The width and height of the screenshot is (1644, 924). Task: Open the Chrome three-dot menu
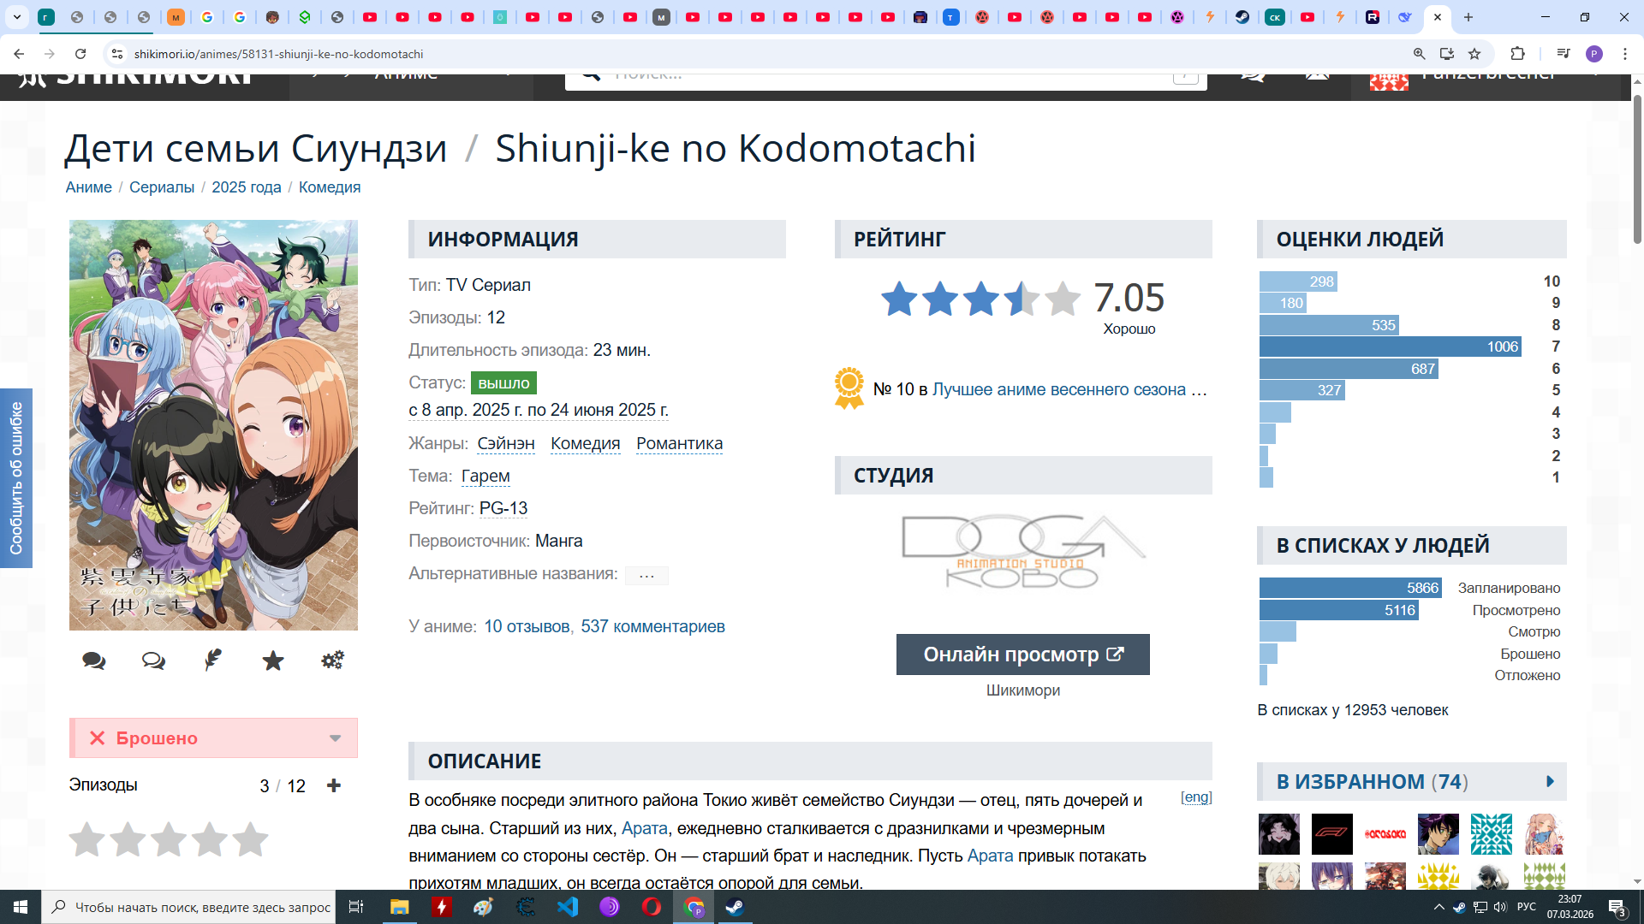click(x=1624, y=54)
